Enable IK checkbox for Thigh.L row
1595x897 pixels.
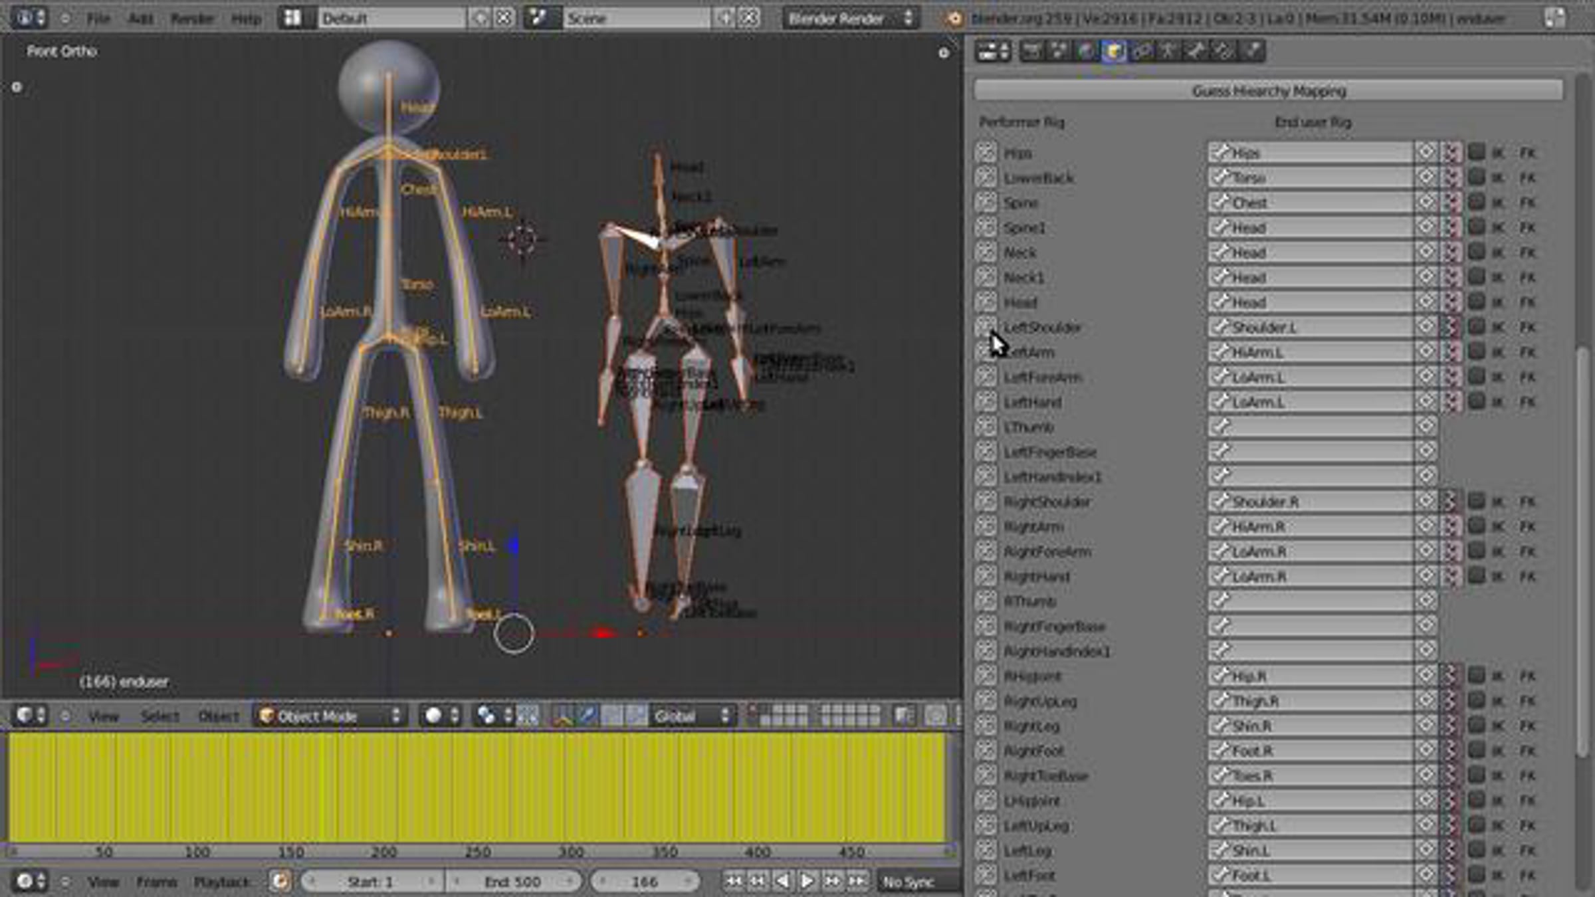pos(1476,825)
